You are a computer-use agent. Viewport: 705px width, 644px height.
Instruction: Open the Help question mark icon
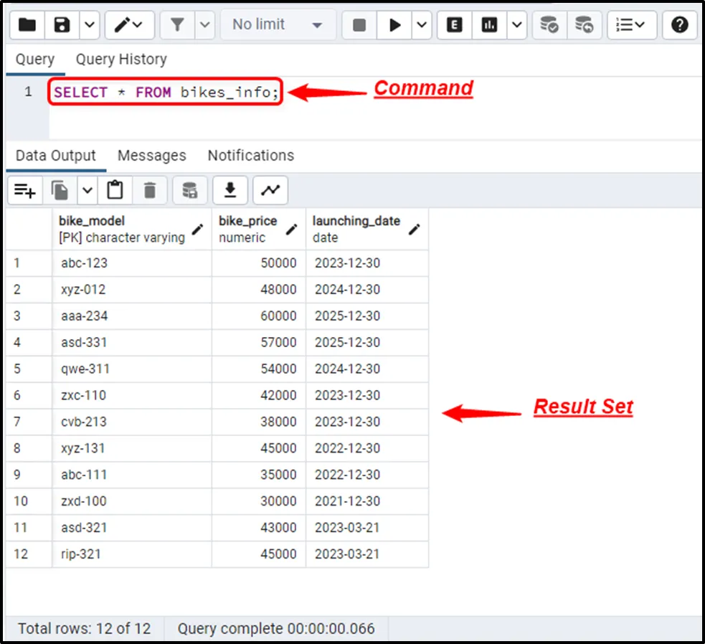679,25
